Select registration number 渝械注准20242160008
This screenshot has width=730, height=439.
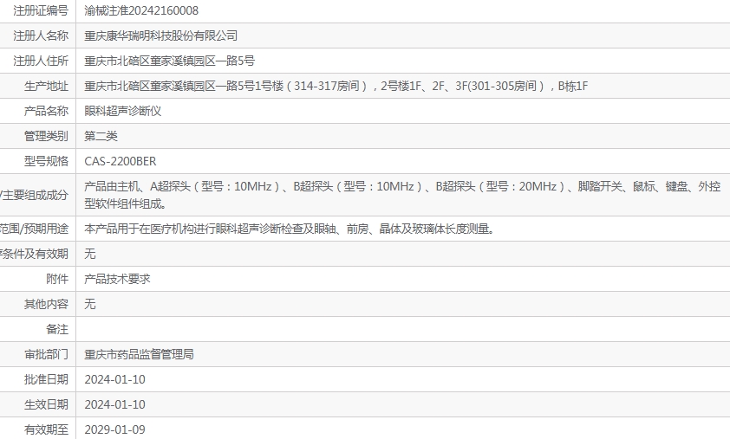(141, 10)
